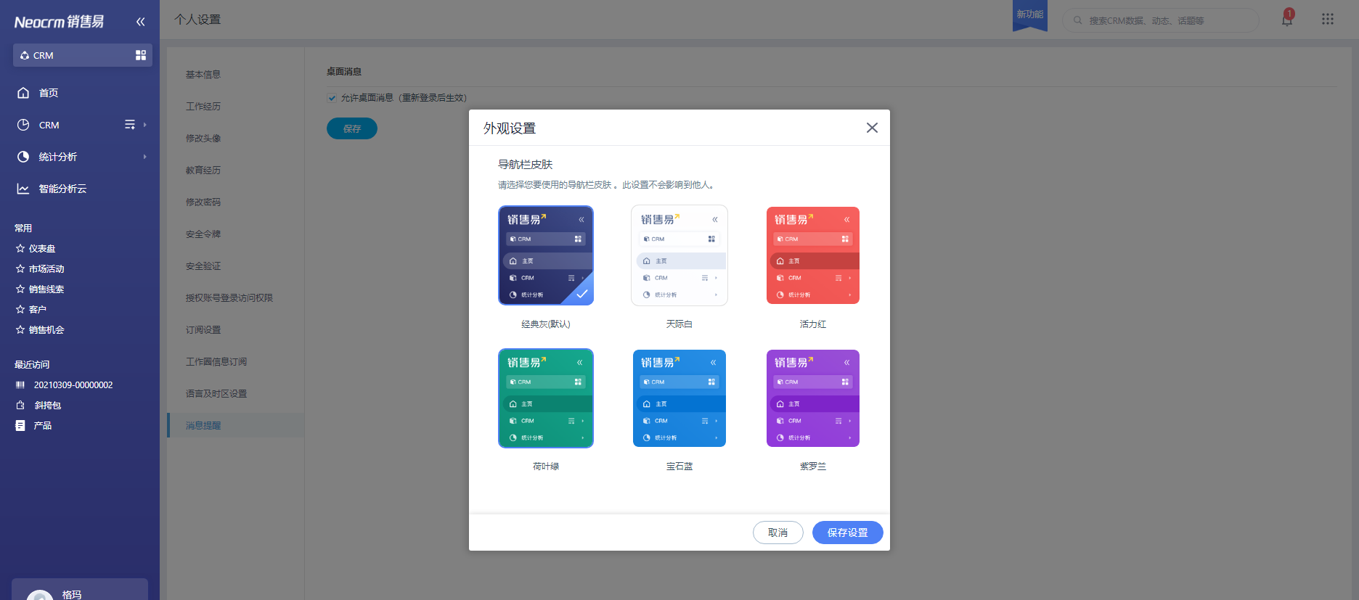The image size is (1359, 600).
Task: Open the CRM module selector dropdown
Action: coord(83,55)
